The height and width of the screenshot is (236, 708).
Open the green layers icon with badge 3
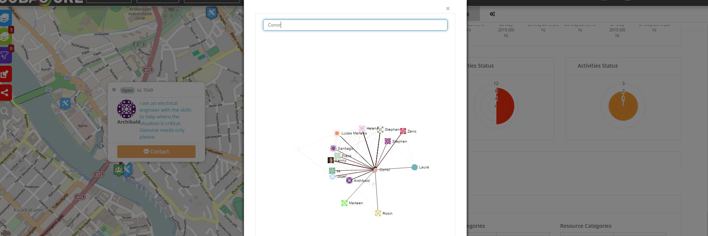pyautogui.click(x=5, y=37)
